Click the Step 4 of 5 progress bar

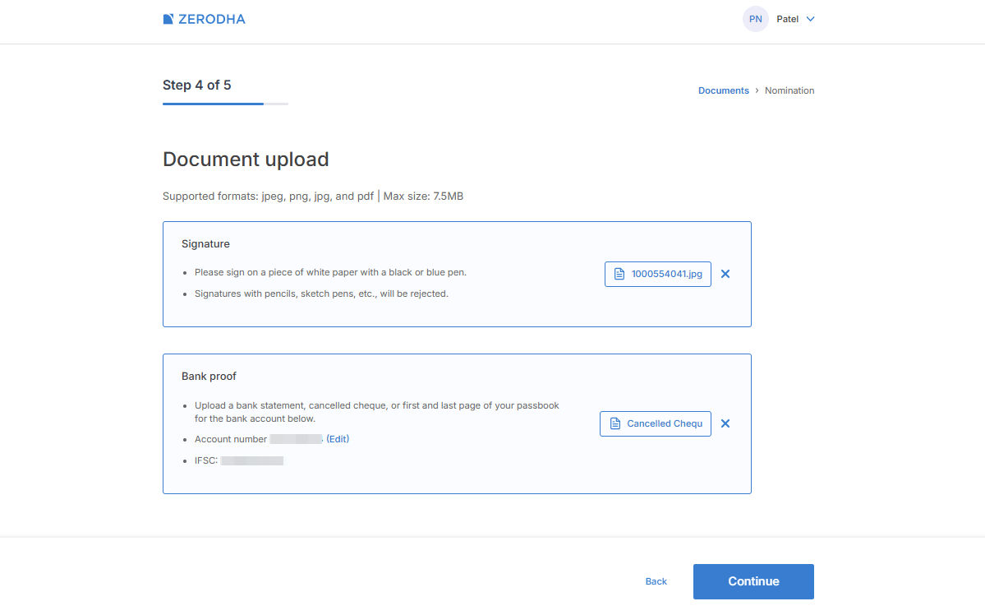click(225, 104)
